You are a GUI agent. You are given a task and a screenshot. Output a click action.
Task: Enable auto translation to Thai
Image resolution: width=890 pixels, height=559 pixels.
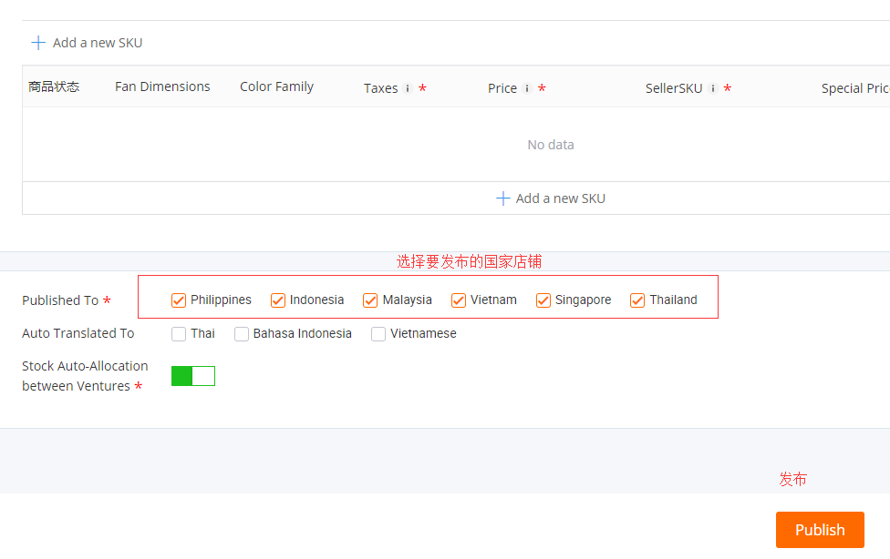179,334
